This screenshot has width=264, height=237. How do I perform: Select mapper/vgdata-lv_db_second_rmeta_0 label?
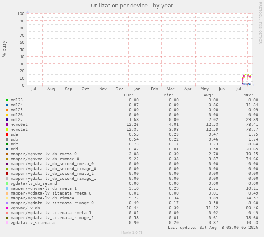click(52, 164)
